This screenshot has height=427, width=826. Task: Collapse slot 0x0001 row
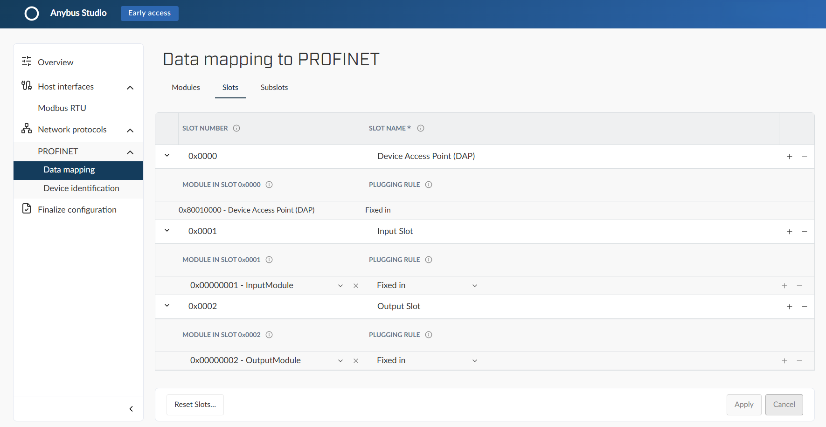click(x=167, y=231)
